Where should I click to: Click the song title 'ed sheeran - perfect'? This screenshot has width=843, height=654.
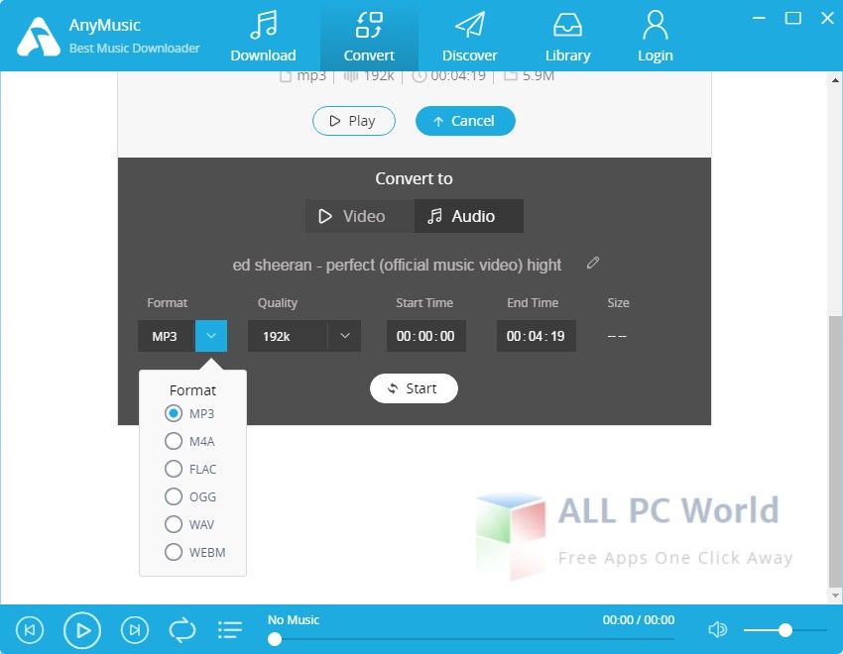click(x=397, y=265)
